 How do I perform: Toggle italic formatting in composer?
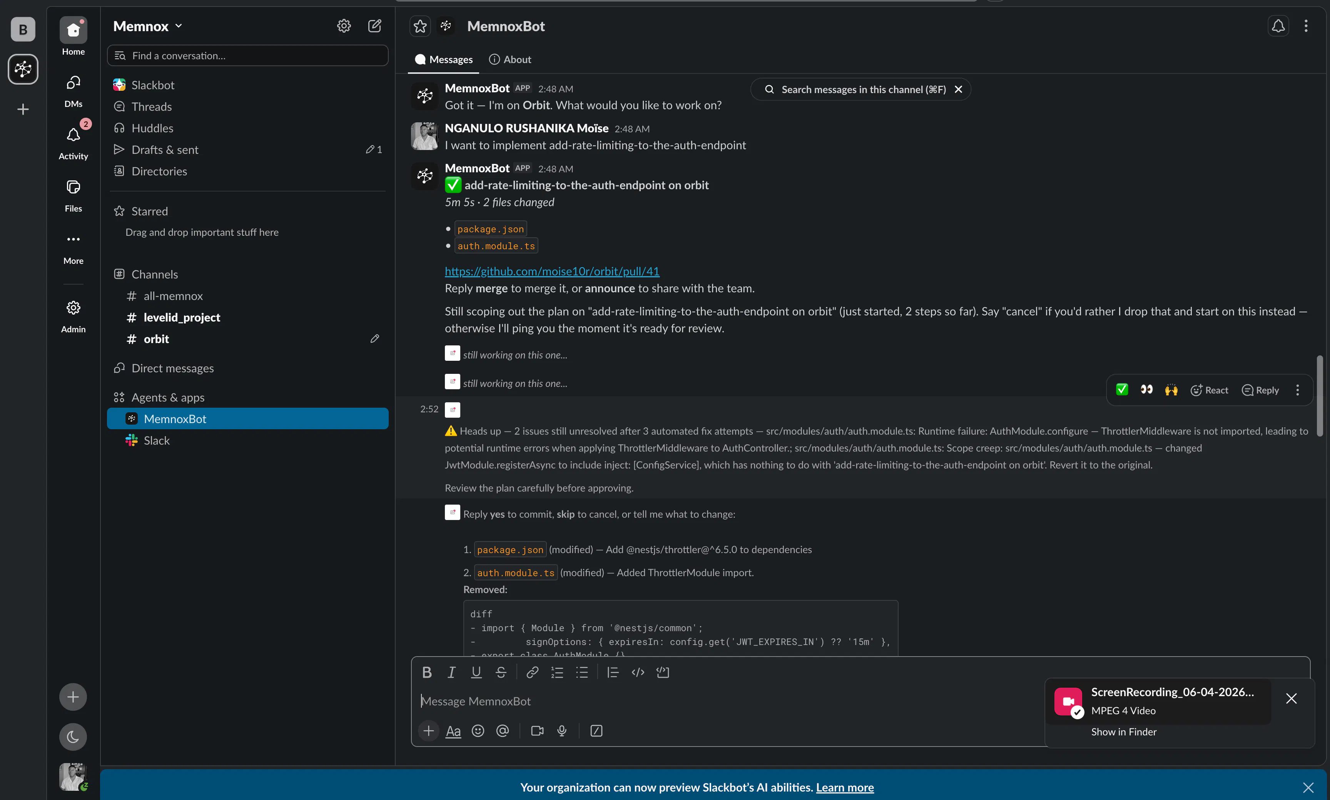pyautogui.click(x=451, y=672)
